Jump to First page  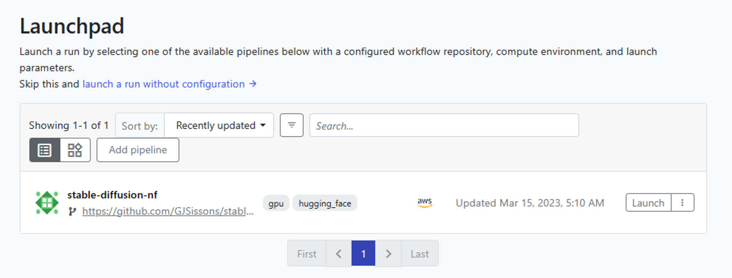[307, 254]
